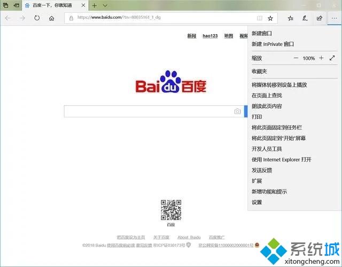The height and width of the screenshot is (267, 342).
Task: Close the three-dot settings menu button
Action: [334, 18]
